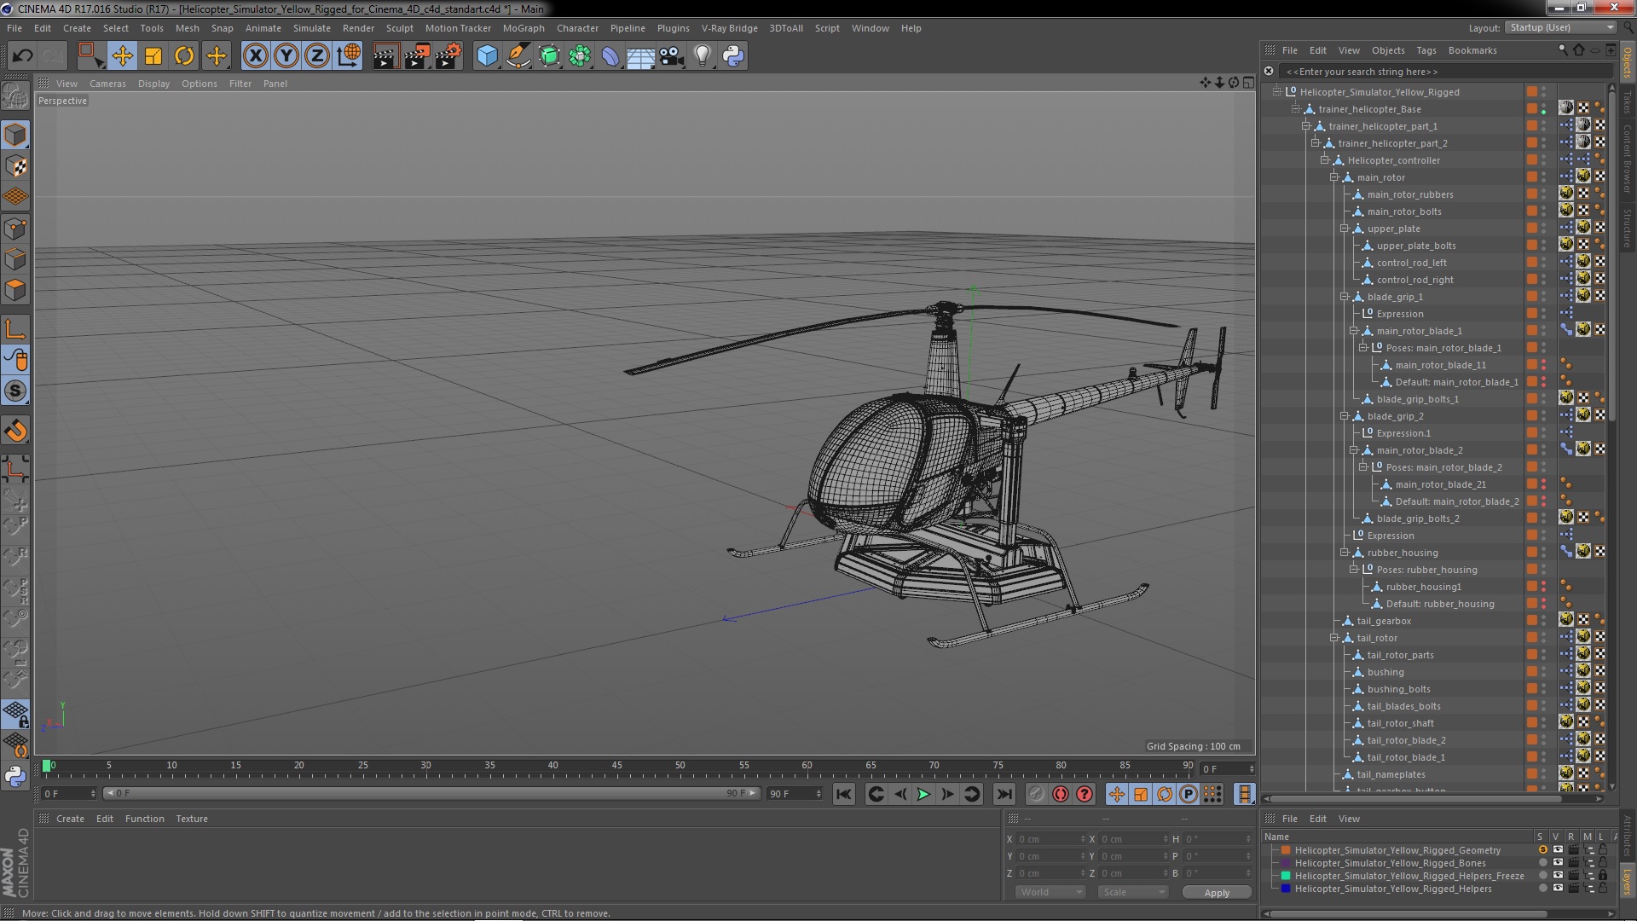This screenshot has height=921, width=1637.
Task: Add a Floor environment object
Action: pyautogui.click(x=641, y=56)
